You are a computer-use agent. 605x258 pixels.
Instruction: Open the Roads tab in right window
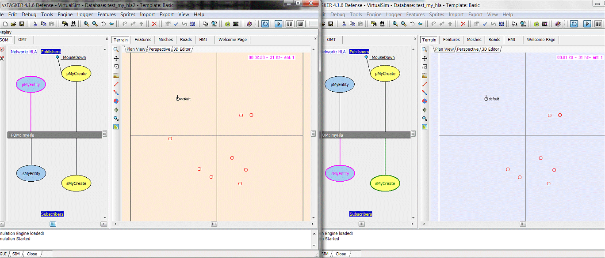[x=494, y=40]
